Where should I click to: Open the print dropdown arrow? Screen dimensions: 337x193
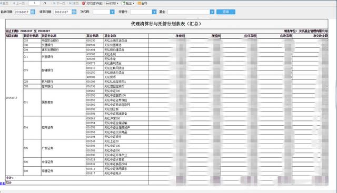coord(117,4)
